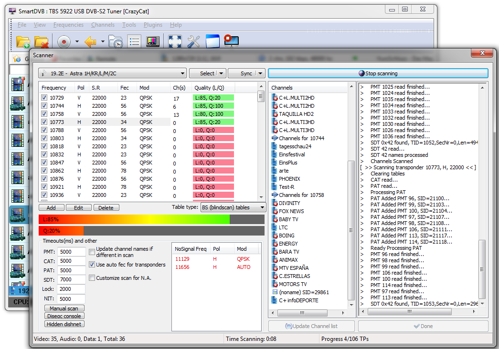Open settings via wrench and screwdriver icon
Screen dimensions: 499x349
pyautogui.click(x=193, y=41)
